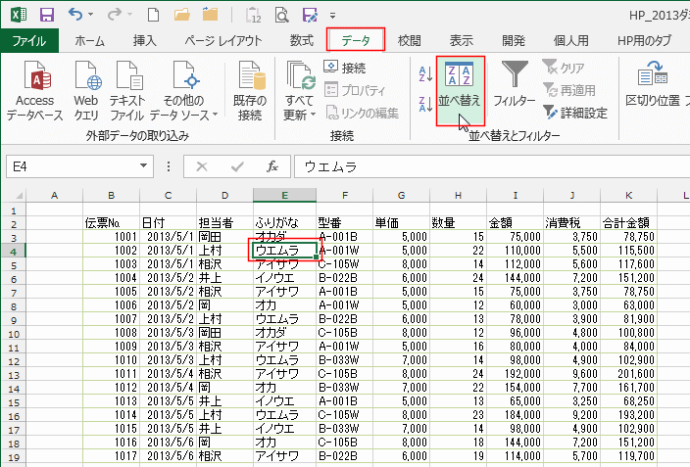Click the フィルター (Filter) funnel icon
This screenshot has width=690, height=467.
(x=514, y=84)
